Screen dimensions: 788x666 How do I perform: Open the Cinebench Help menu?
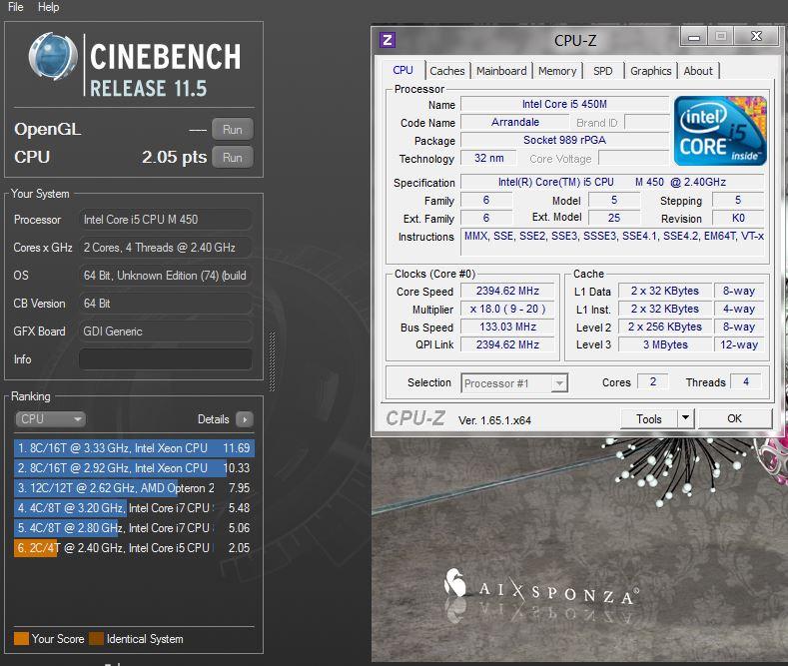coord(48,7)
